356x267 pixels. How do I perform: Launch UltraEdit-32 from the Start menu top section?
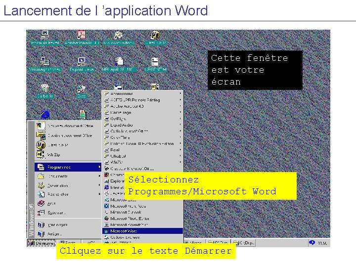[68, 145]
